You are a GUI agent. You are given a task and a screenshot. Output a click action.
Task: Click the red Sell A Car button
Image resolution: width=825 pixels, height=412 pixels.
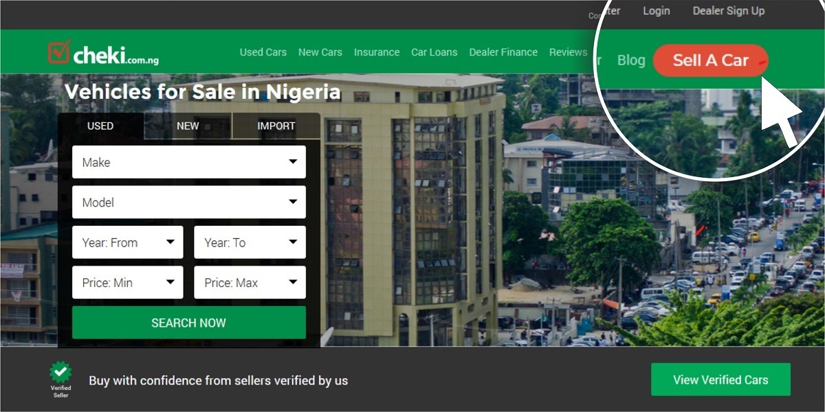coord(711,60)
